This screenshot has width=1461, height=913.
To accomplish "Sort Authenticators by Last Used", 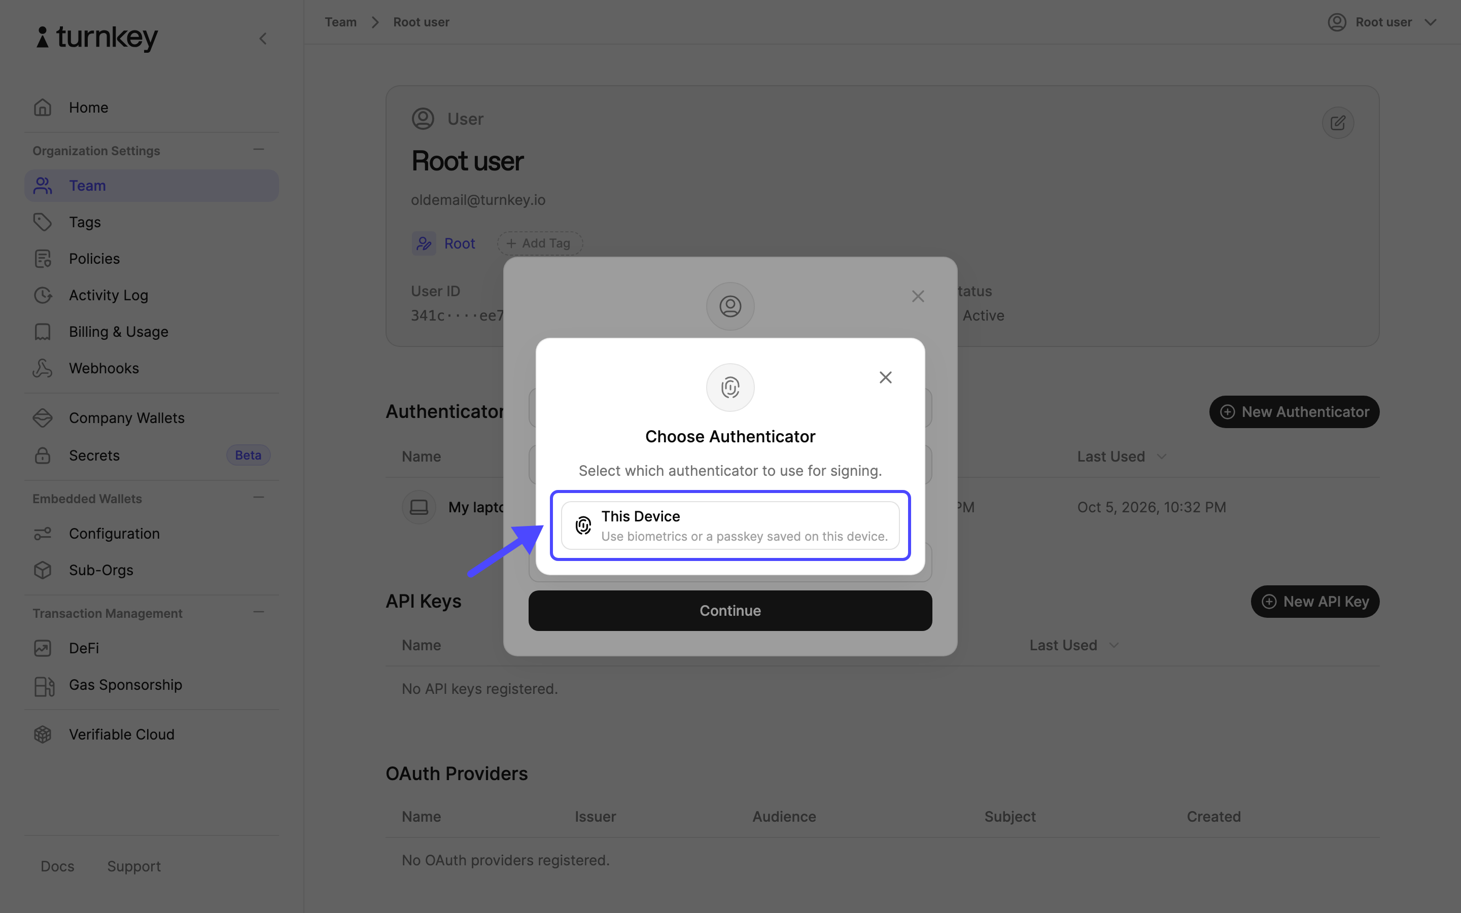I will click(1121, 456).
